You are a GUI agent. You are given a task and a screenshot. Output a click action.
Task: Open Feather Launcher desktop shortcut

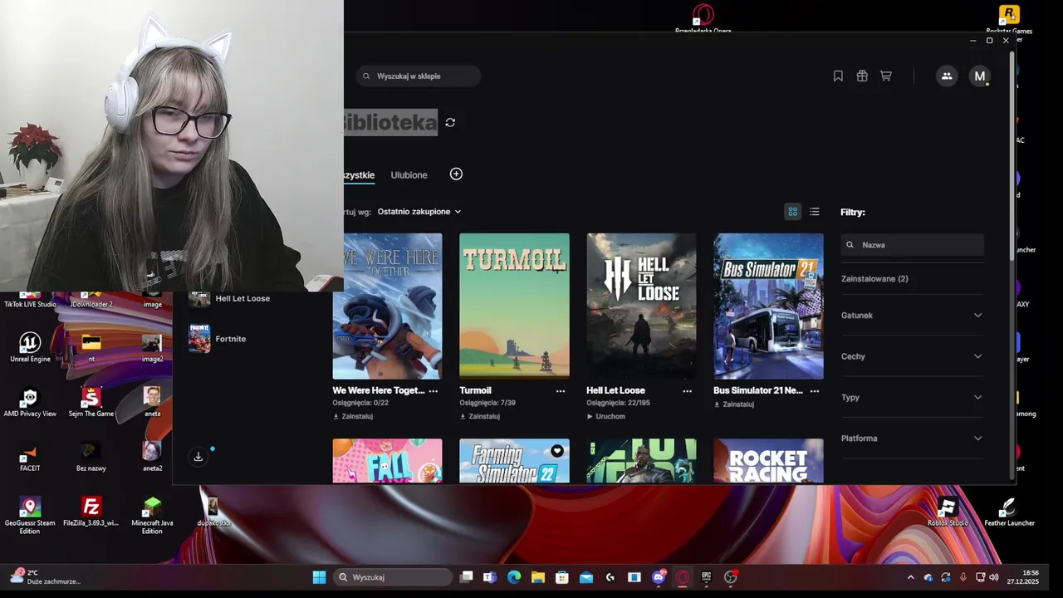click(1009, 512)
